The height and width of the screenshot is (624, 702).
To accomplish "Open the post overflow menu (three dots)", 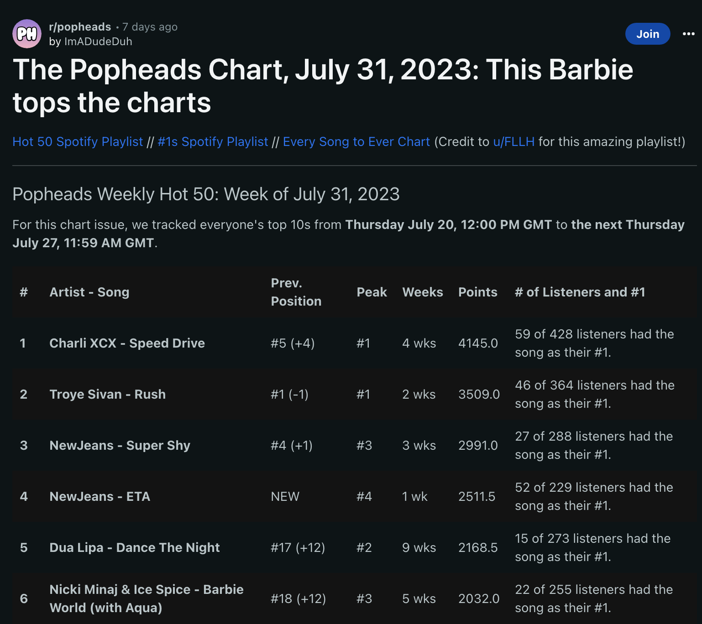I will tap(688, 34).
